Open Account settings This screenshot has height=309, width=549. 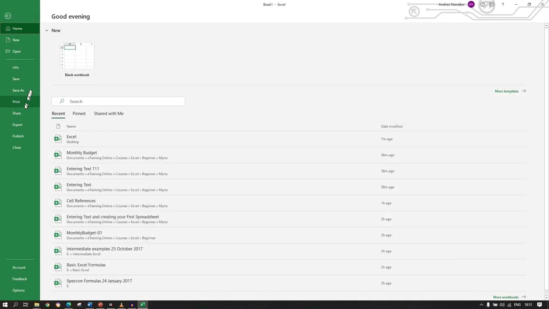coord(20,267)
